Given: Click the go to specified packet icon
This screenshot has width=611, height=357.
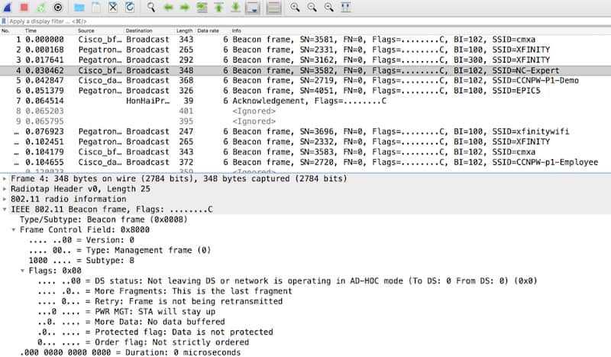Looking at the screenshot, I should point(202,7).
